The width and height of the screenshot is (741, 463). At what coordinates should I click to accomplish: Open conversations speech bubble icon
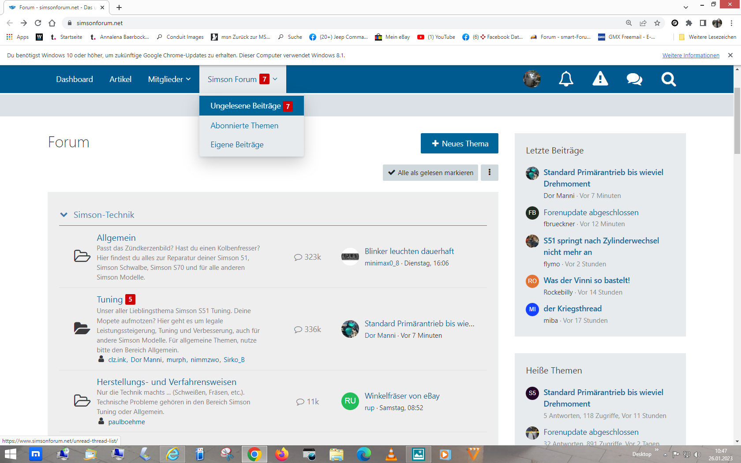pos(634,79)
